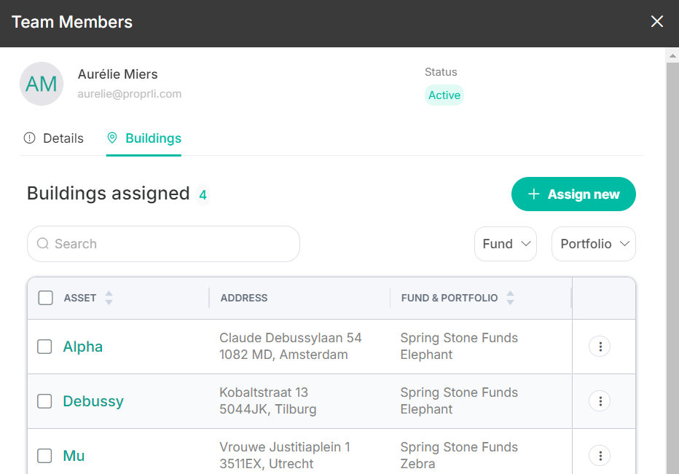Click the magnifier icon in search box

point(43,244)
